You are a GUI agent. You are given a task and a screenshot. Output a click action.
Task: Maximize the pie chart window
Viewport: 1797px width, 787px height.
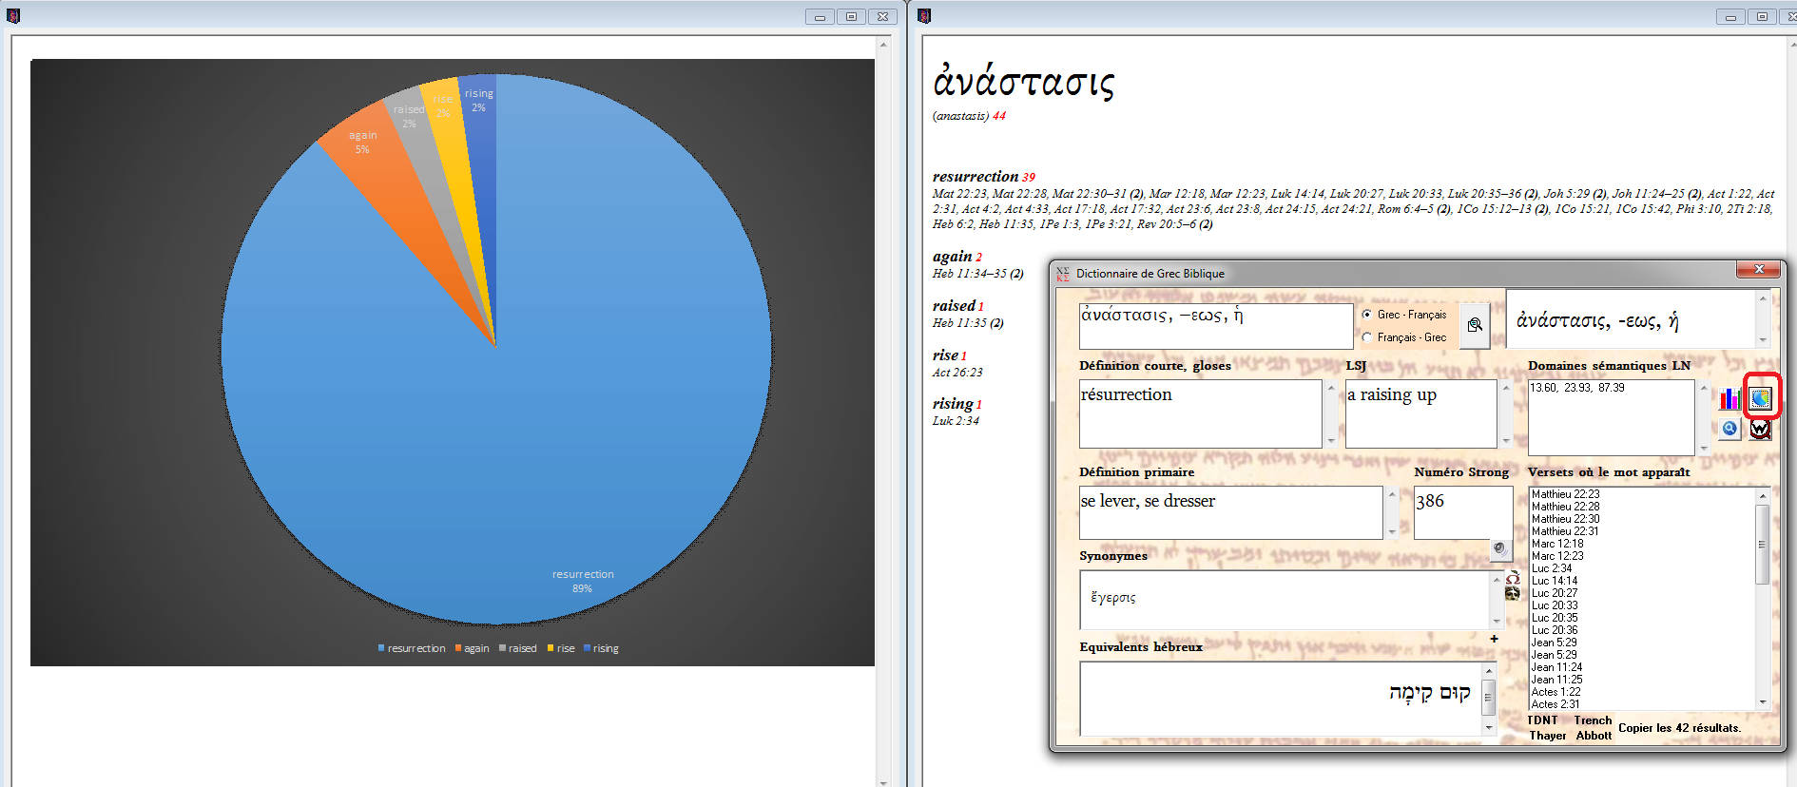pyautogui.click(x=851, y=16)
